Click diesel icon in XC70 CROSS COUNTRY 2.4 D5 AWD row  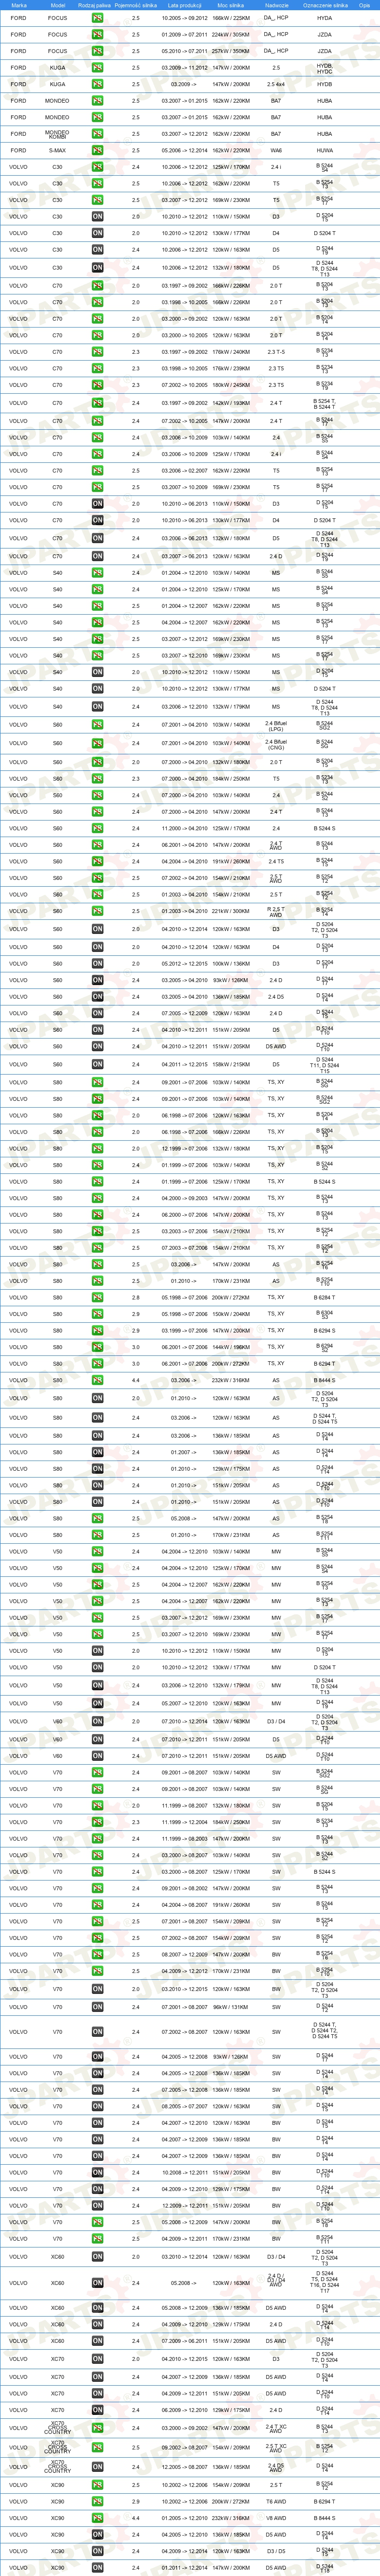[97, 2467]
